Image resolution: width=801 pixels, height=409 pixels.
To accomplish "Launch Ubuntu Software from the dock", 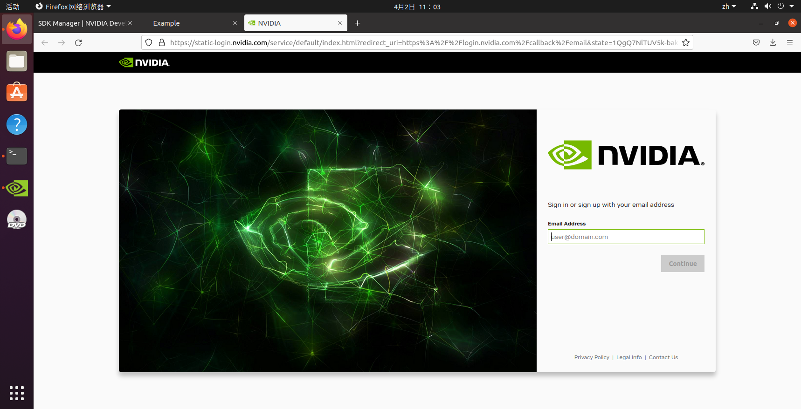I will [x=17, y=93].
